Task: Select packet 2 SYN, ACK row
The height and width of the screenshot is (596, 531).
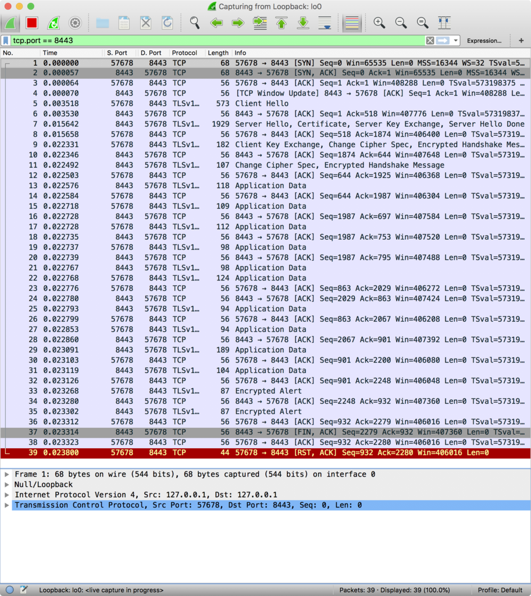Action: [x=265, y=73]
